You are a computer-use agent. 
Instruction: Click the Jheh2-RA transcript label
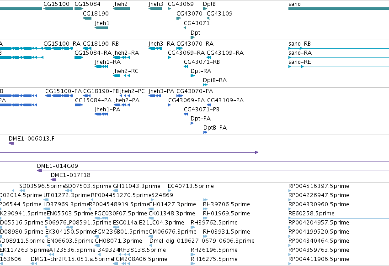[x=126, y=53]
